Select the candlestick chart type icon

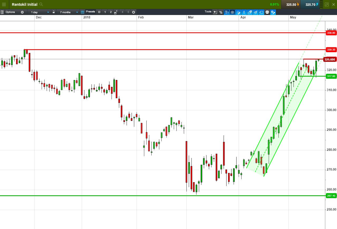point(244,12)
